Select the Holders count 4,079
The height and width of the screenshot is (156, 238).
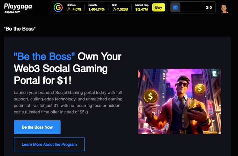coord(77,9)
